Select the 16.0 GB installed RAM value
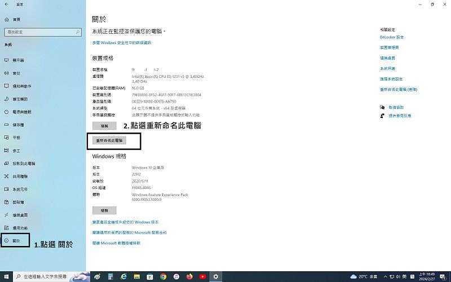This screenshot has height=282, width=451. [x=138, y=88]
